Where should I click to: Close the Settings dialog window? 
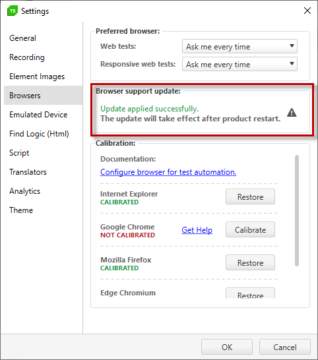pyautogui.click(x=307, y=11)
